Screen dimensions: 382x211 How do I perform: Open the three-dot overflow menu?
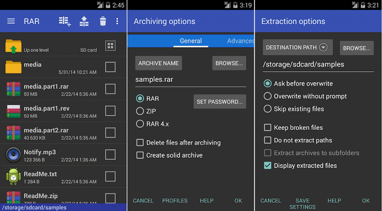117,21
